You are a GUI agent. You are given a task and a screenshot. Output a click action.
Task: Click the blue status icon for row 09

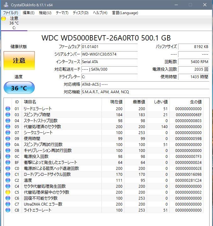pos(8,138)
